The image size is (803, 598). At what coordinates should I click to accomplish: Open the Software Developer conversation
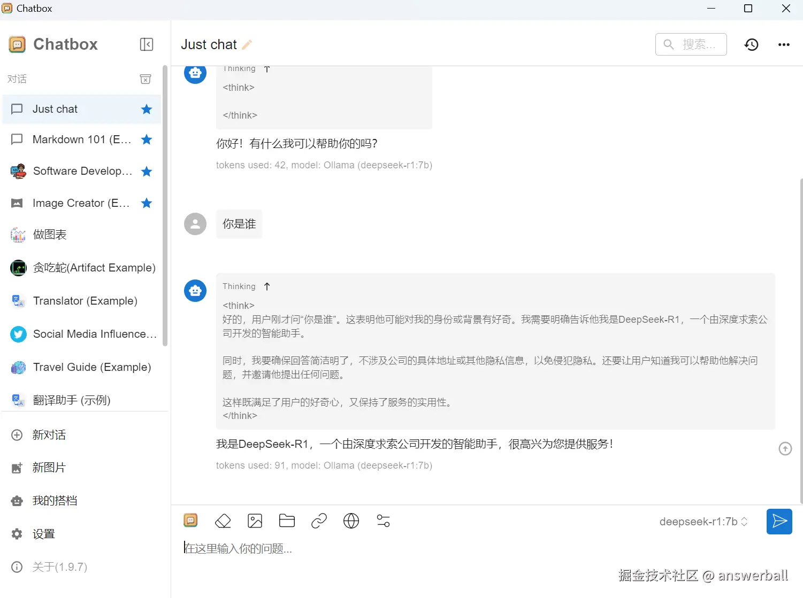click(x=82, y=171)
